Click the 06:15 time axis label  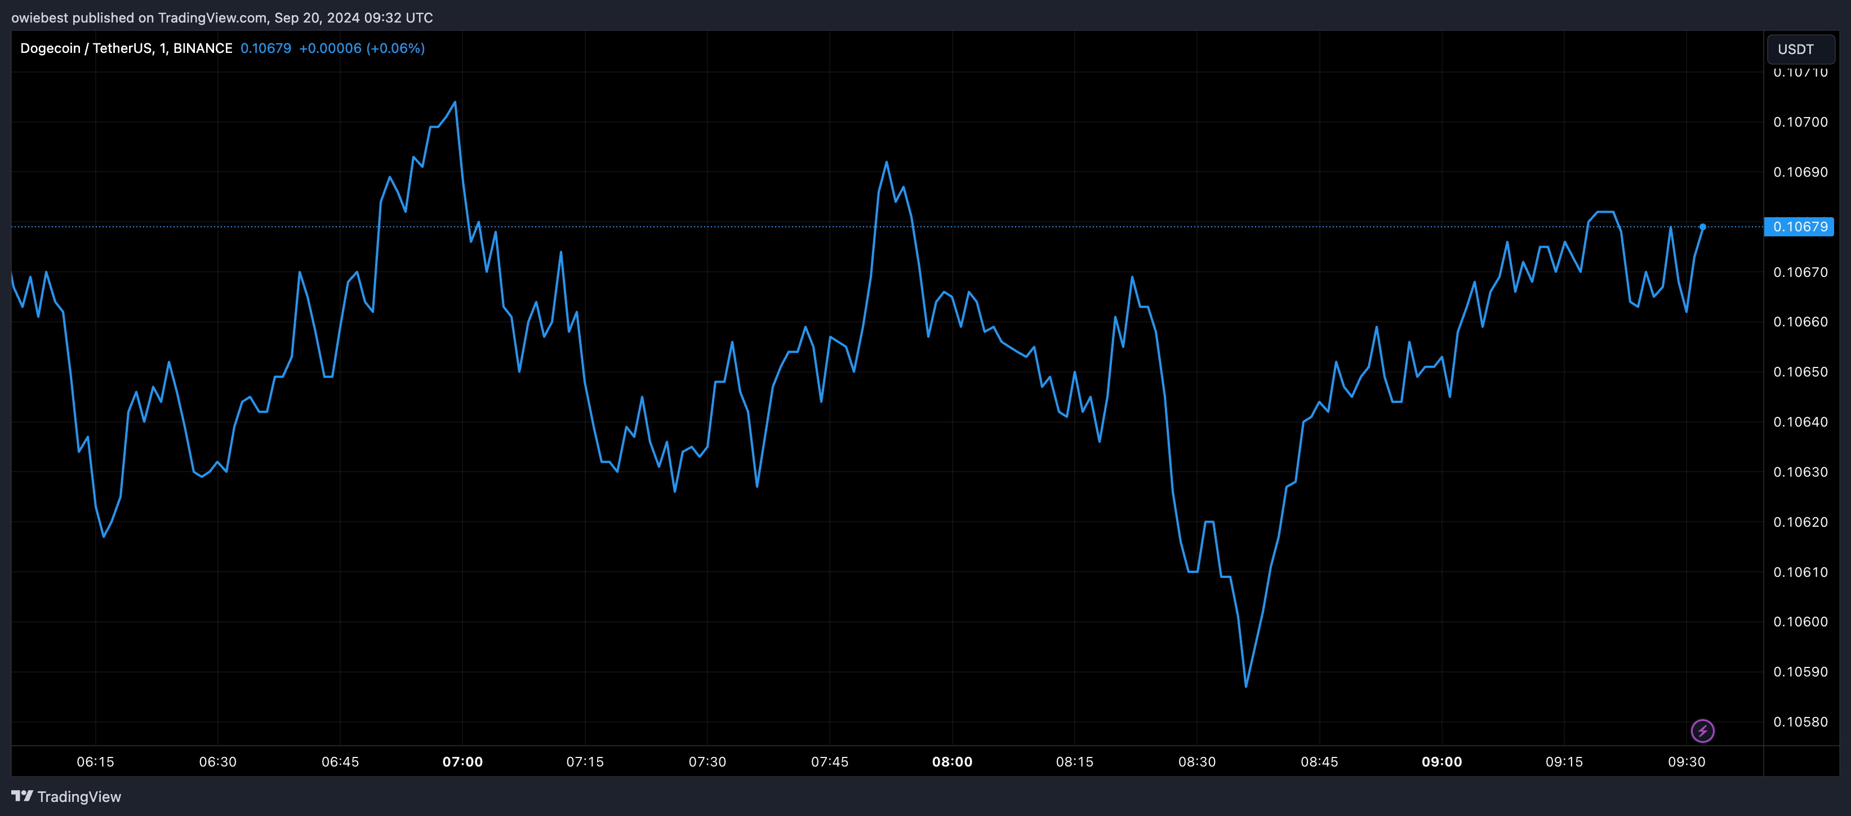96,761
